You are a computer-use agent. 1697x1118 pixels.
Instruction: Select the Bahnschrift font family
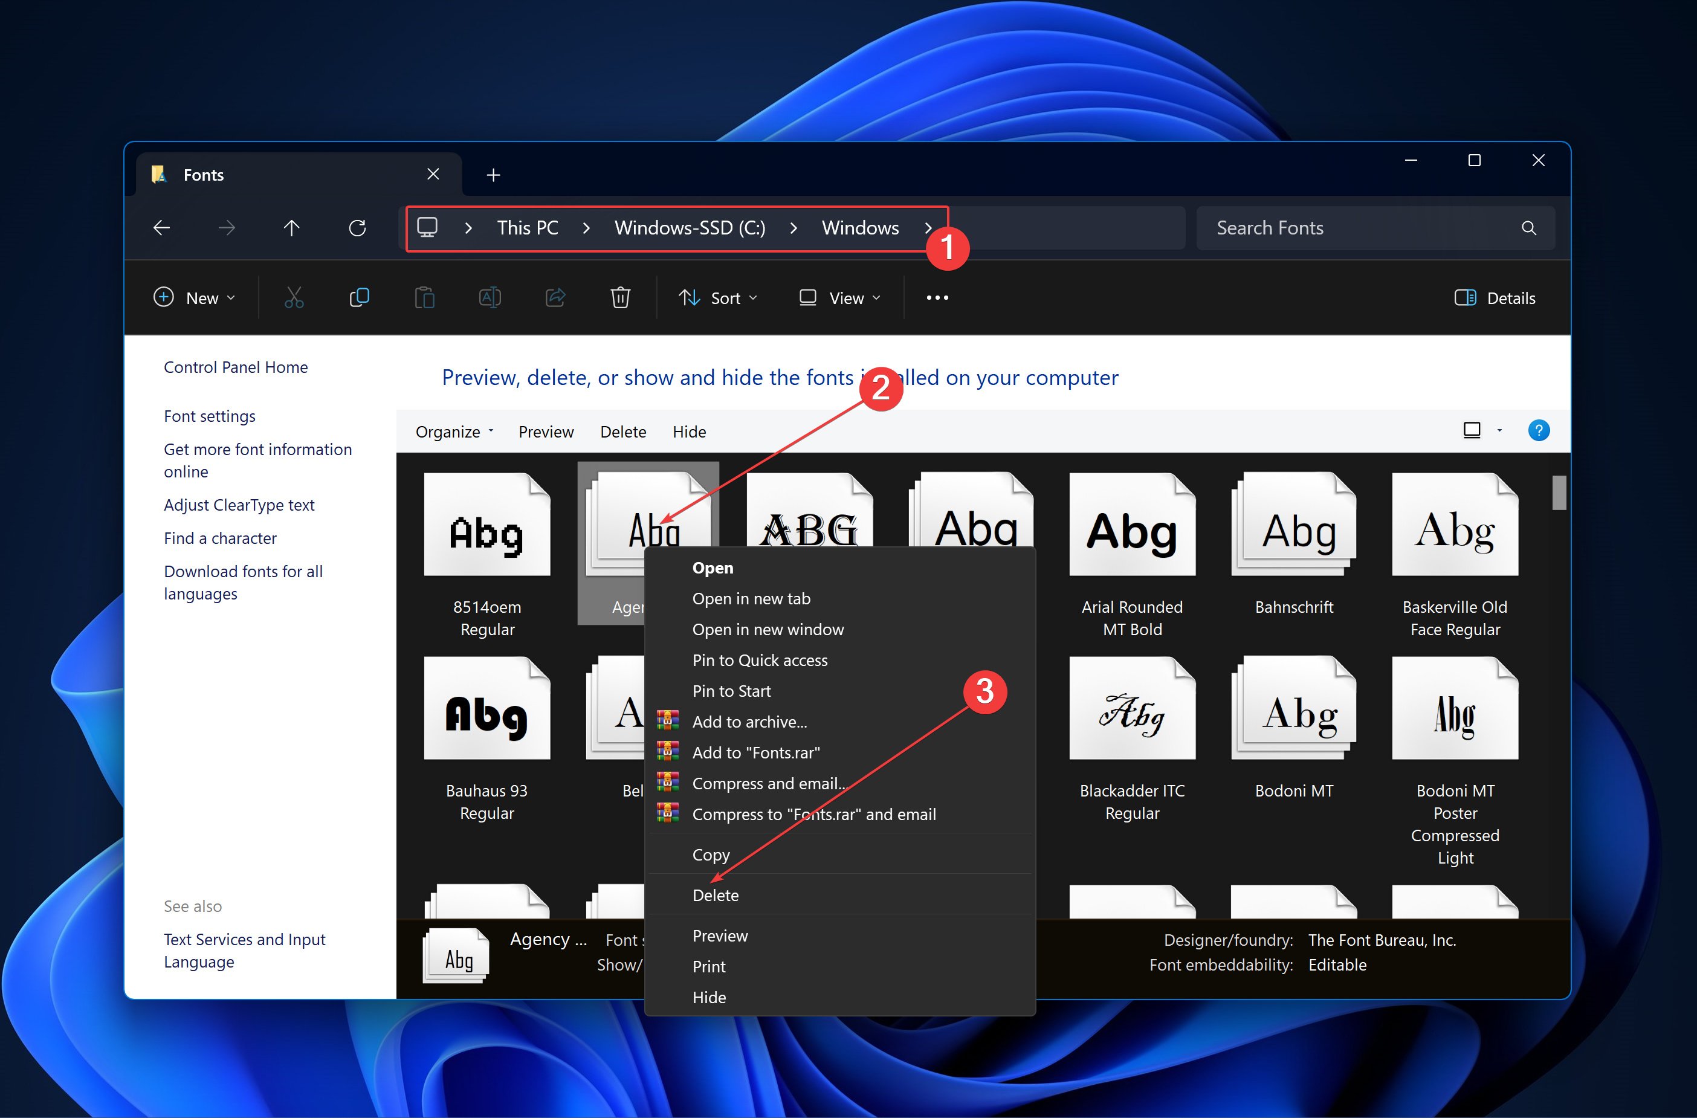point(1293,543)
